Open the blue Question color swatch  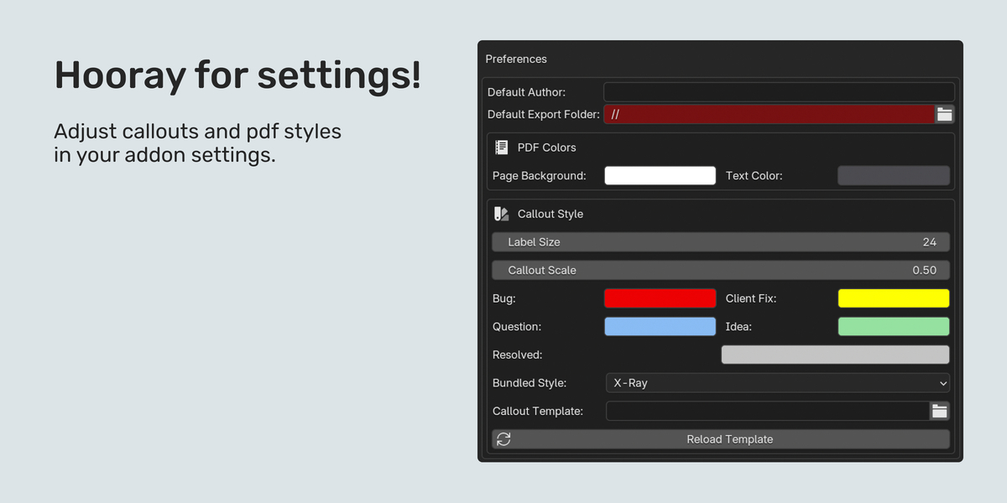coord(660,327)
